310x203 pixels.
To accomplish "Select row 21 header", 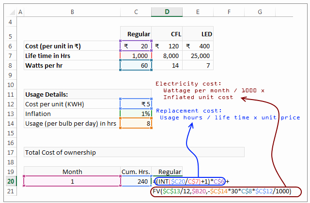I will click(10, 191).
